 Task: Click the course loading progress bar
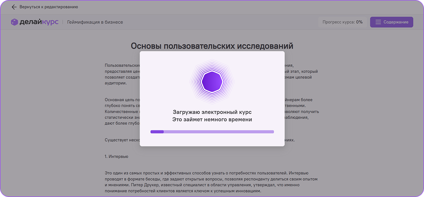212,132
